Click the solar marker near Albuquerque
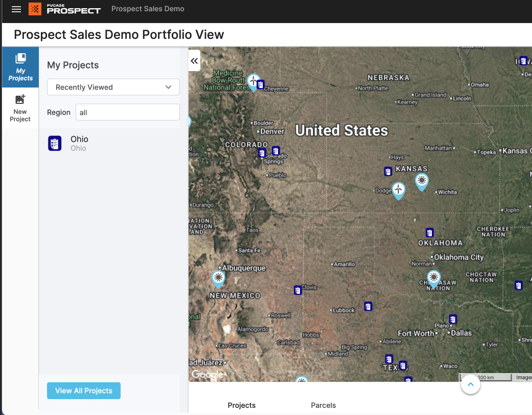The width and height of the screenshot is (532, 415). click(218, 278)
